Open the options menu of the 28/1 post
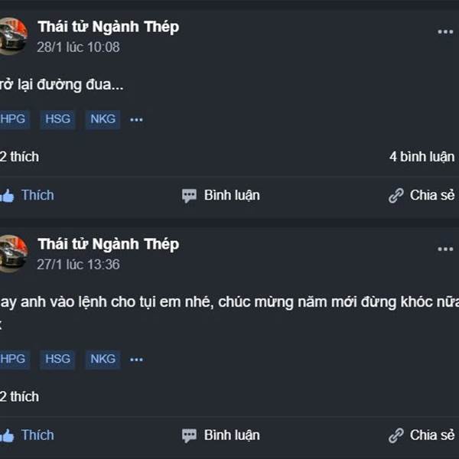The image size is (459, 459). (445, 32)
